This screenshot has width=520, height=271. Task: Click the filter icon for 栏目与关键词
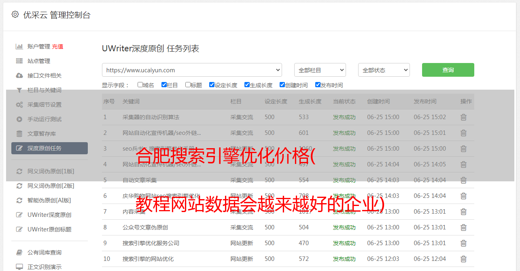point(19,90)
